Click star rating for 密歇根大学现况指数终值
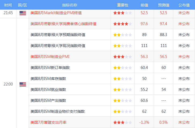The image size is (195, 128). [x=123, y=46]
